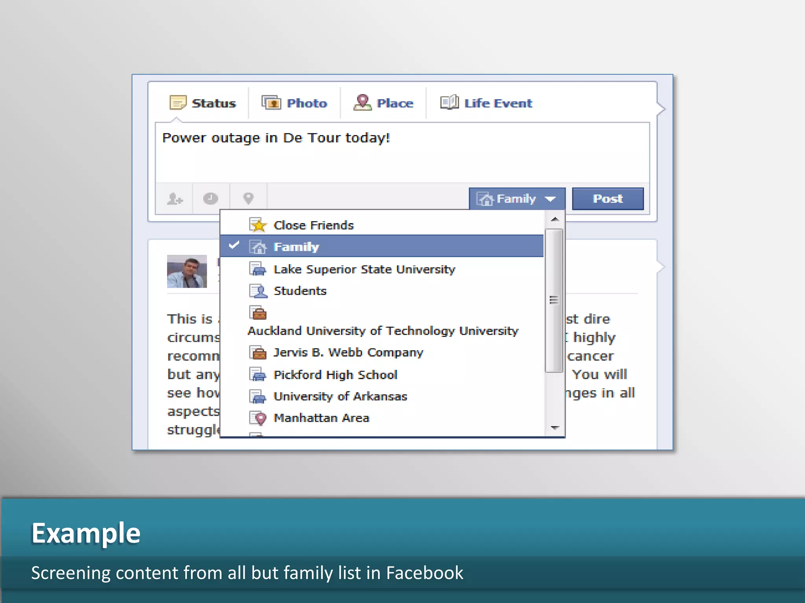Viewport: 805px width, 603px height.
Task: Switch to the Status tab
Action: coord(203,103)
